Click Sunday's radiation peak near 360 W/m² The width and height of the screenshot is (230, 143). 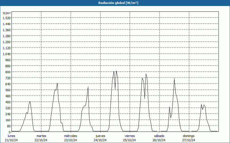click(x=202, y=104)
